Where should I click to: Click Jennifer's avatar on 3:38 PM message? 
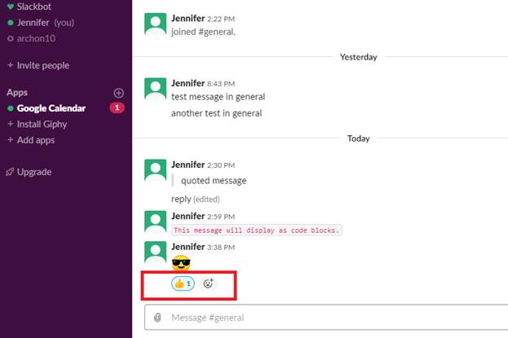156,252
